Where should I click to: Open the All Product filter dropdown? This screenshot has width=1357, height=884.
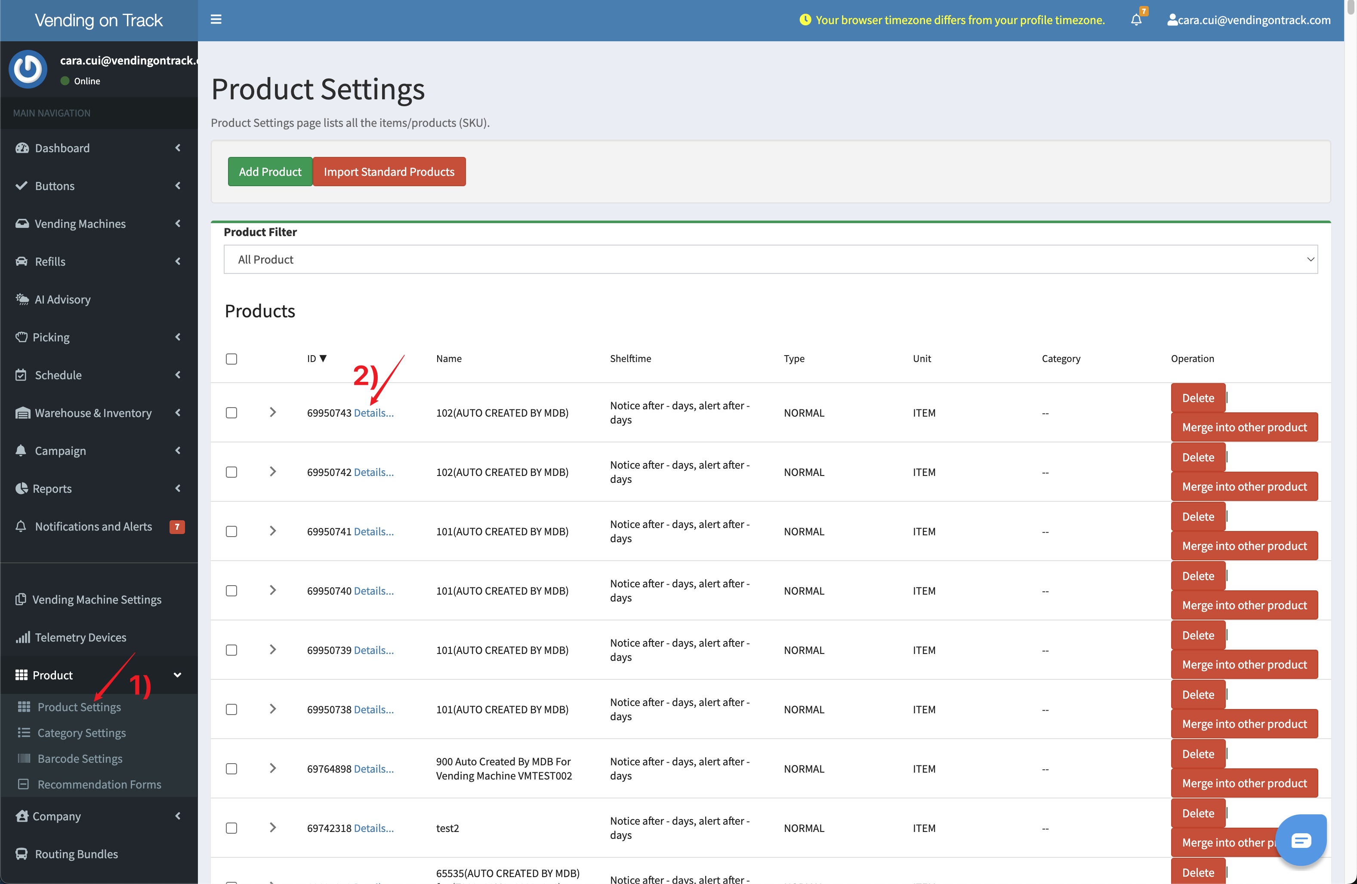(770, 259)
